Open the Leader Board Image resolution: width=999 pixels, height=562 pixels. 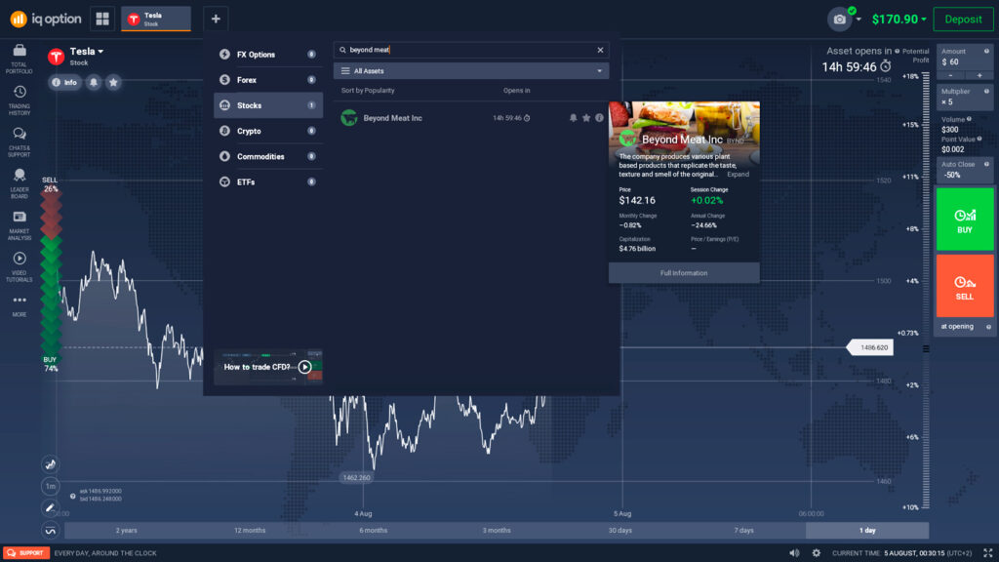20,183
